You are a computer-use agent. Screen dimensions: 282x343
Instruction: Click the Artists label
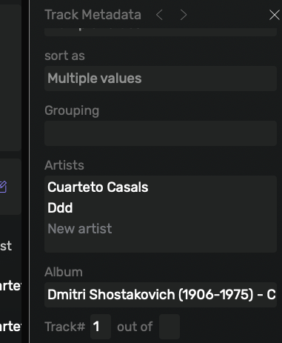point(64,165)
